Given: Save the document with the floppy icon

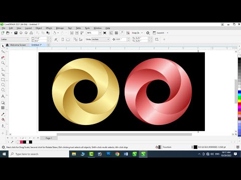Looking at the screenshot, I should [x=16, y=33].
